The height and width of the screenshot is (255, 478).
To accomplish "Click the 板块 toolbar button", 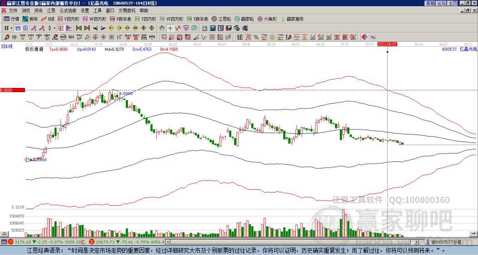I will pyautogui.click(x=30, y=19).
